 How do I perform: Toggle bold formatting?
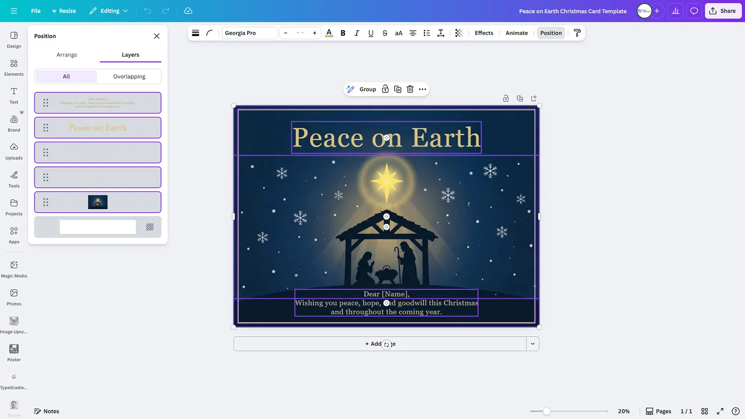[x=343, y=33]
